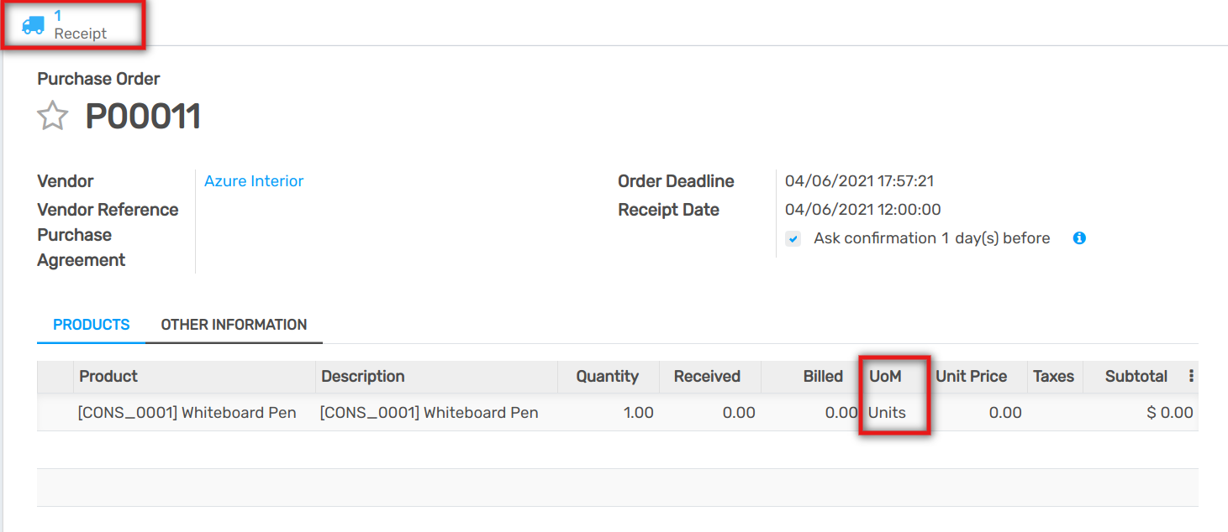Switch to the Products tab
Screen dimensions: 1228x532
click(x=92, y=325)
